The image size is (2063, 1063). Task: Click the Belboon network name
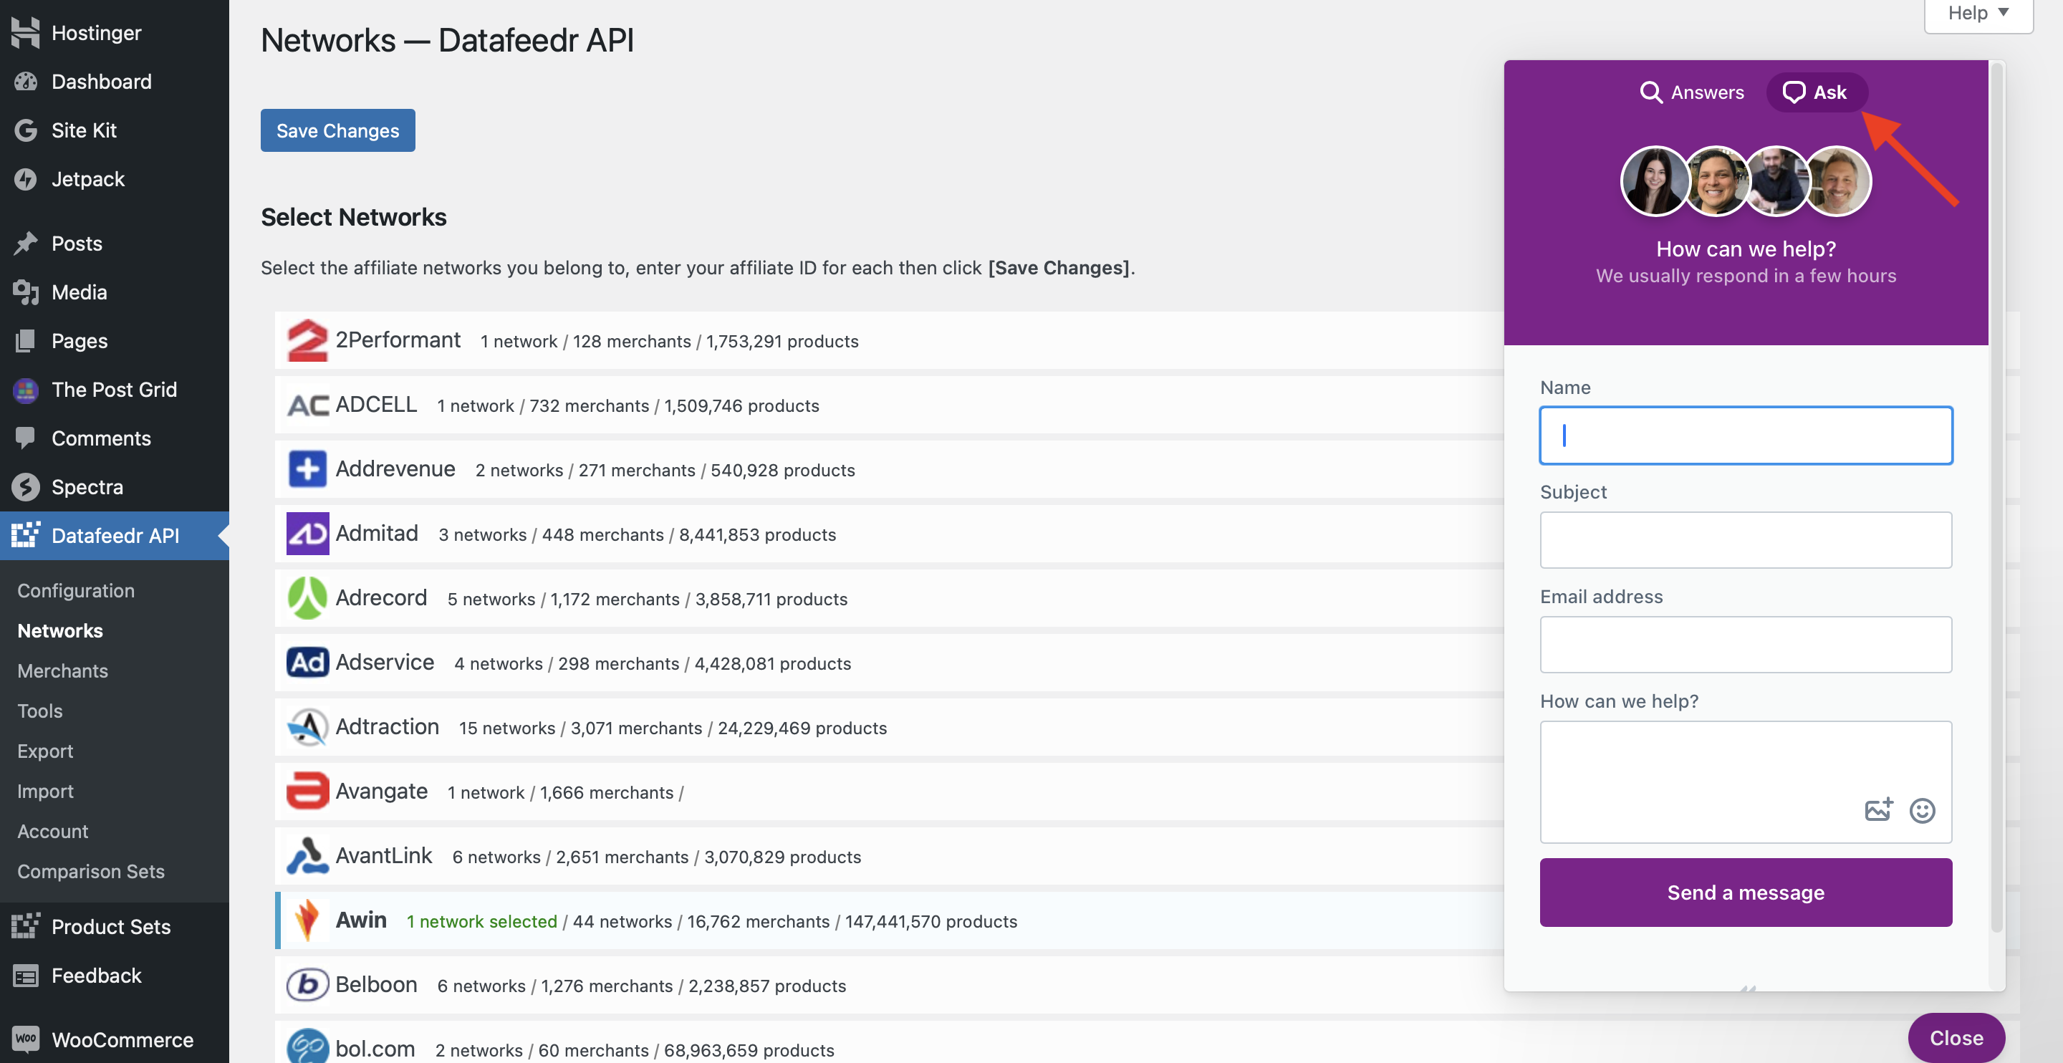375,984
